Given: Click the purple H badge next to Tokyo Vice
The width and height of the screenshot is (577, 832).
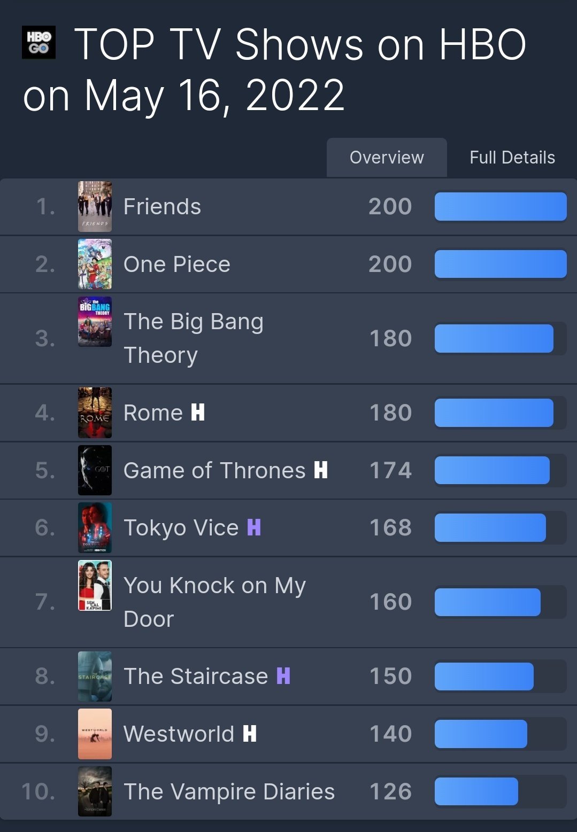Looking at the screenshot, I should click(x=254, y=527).
